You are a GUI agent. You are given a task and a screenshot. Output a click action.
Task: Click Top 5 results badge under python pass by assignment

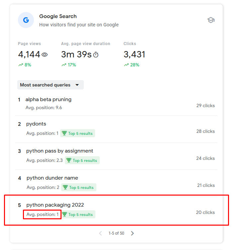click(x=82, y=160)
